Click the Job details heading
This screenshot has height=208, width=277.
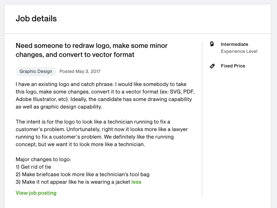tap(36, 18)
